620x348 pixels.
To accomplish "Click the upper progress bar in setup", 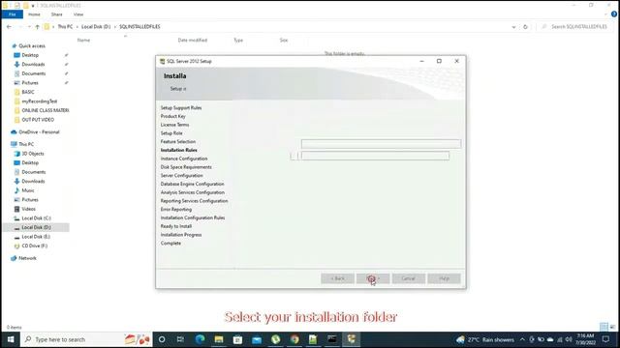I will click(381, 144).
